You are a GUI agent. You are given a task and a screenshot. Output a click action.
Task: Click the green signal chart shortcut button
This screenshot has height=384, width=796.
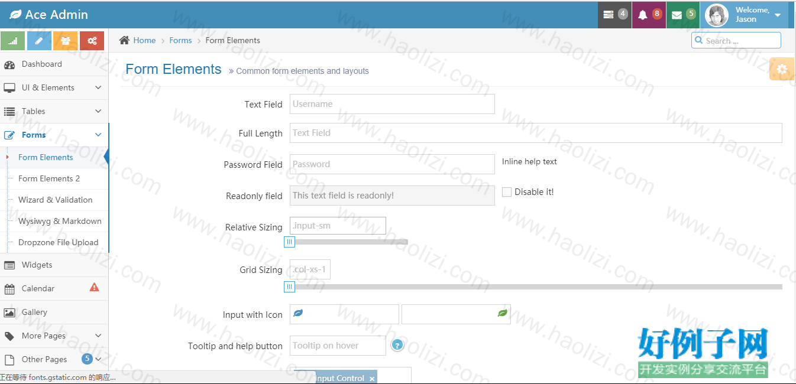[13, 41]
